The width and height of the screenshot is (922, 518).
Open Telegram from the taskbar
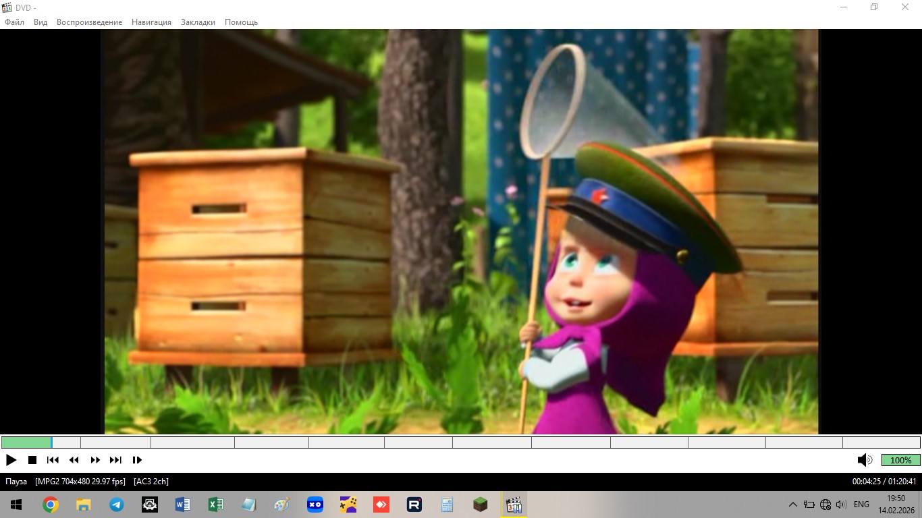pyautogui.click(x=116, y=505)
